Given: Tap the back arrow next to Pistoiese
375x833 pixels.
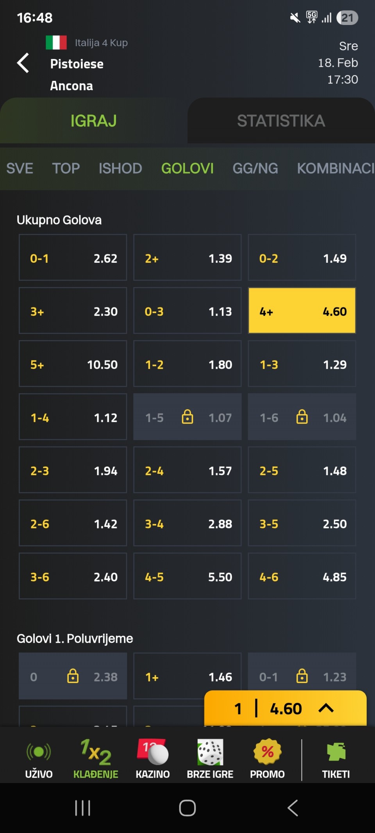Looking at the screenshot, I should point(23,63).
